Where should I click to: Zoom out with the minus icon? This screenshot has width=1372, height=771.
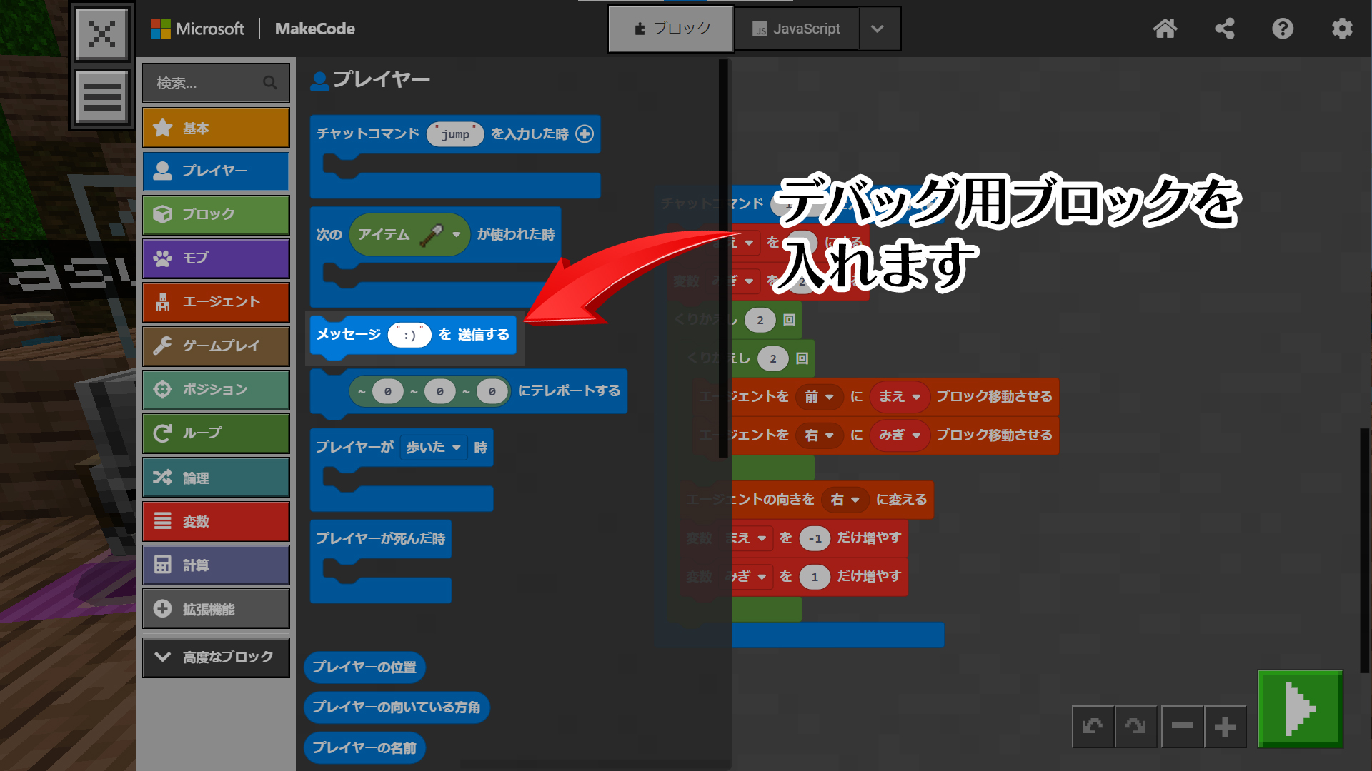click(x=1182, y=727)
